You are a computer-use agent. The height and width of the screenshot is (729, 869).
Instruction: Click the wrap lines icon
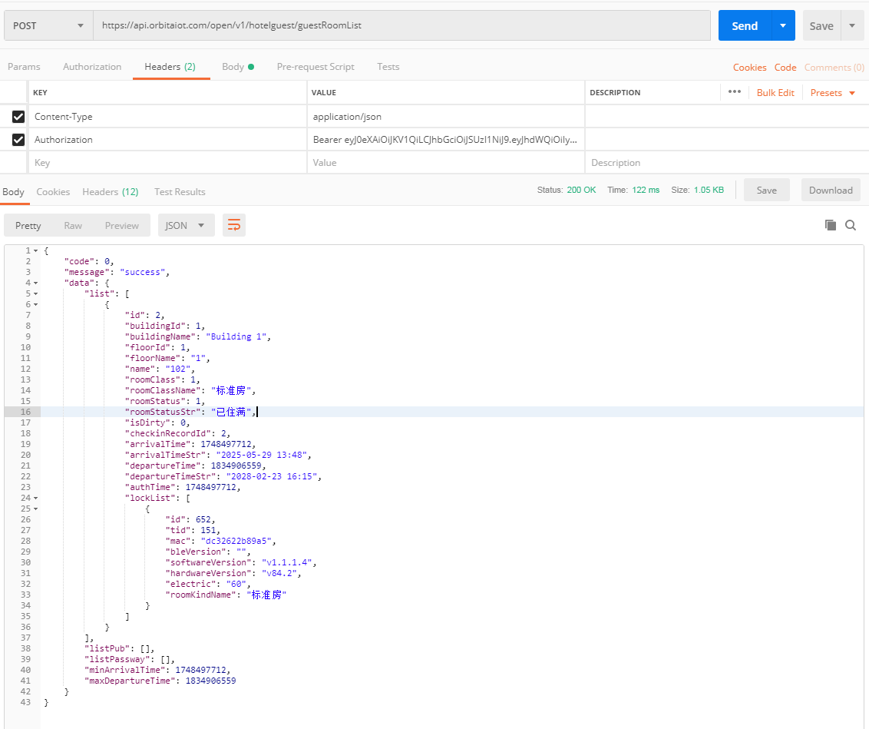pos(234,225)
